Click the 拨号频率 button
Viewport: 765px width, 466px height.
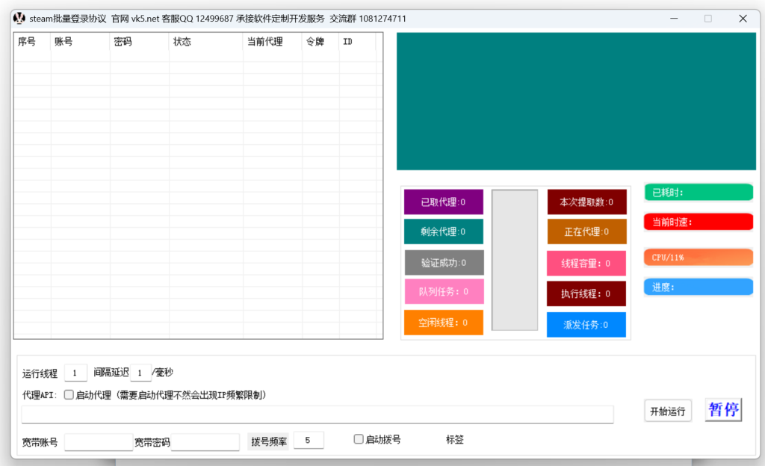(268, 441)
